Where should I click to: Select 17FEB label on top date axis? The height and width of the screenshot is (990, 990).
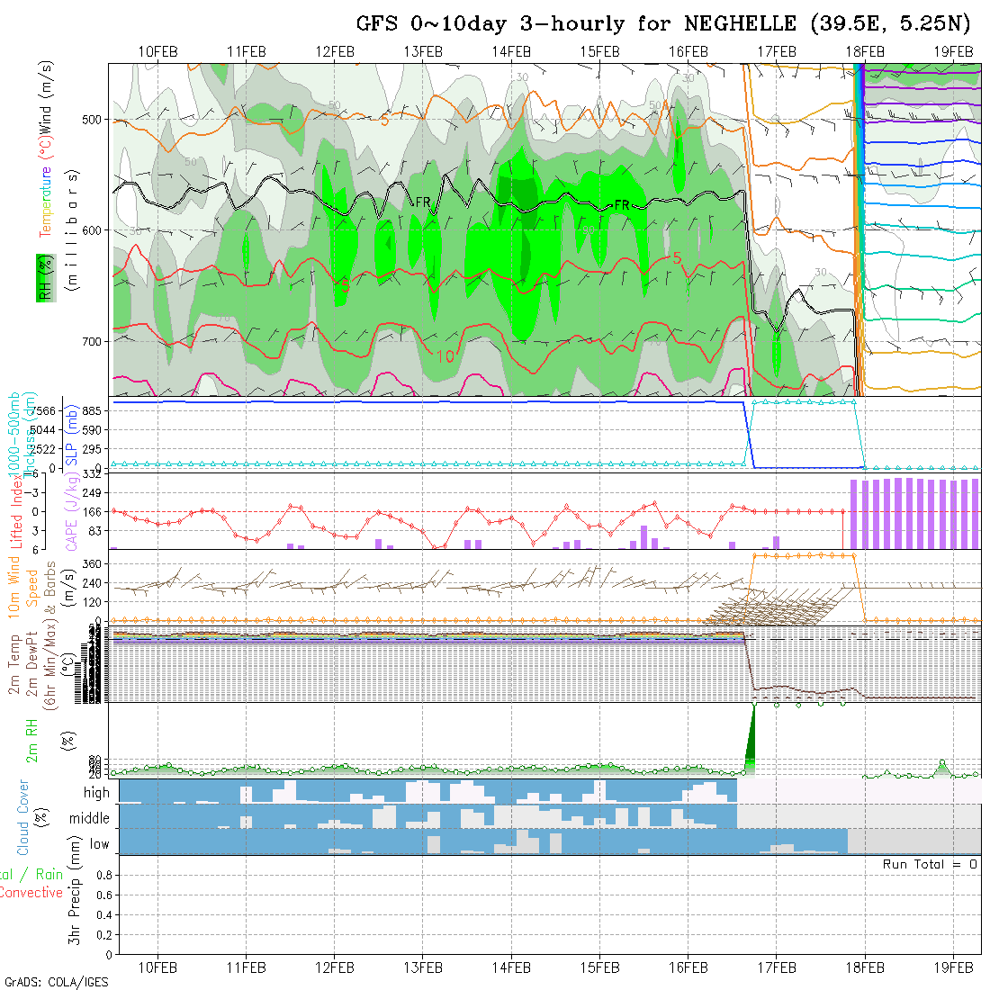point(777,52)
